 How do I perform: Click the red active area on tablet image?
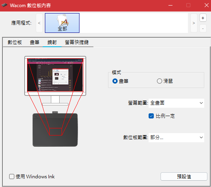(x=56, y=132)
